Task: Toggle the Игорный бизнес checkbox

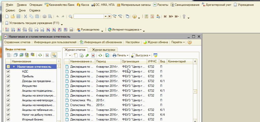Action: click(8, 119)
